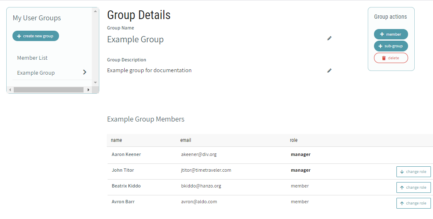Viewport: 433px width, 219px height.
Task: Click the Example Group name text
Action: pos(135,39)
